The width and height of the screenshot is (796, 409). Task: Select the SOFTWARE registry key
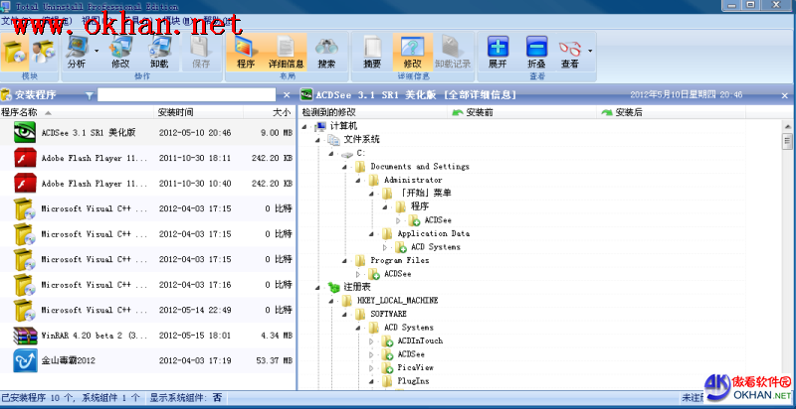(x=388, y=314)
